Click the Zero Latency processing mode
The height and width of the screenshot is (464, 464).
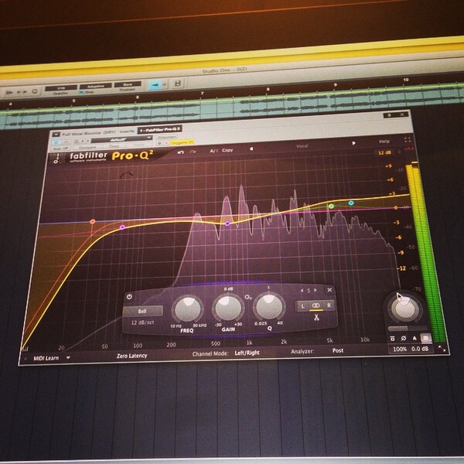point(131,356)
